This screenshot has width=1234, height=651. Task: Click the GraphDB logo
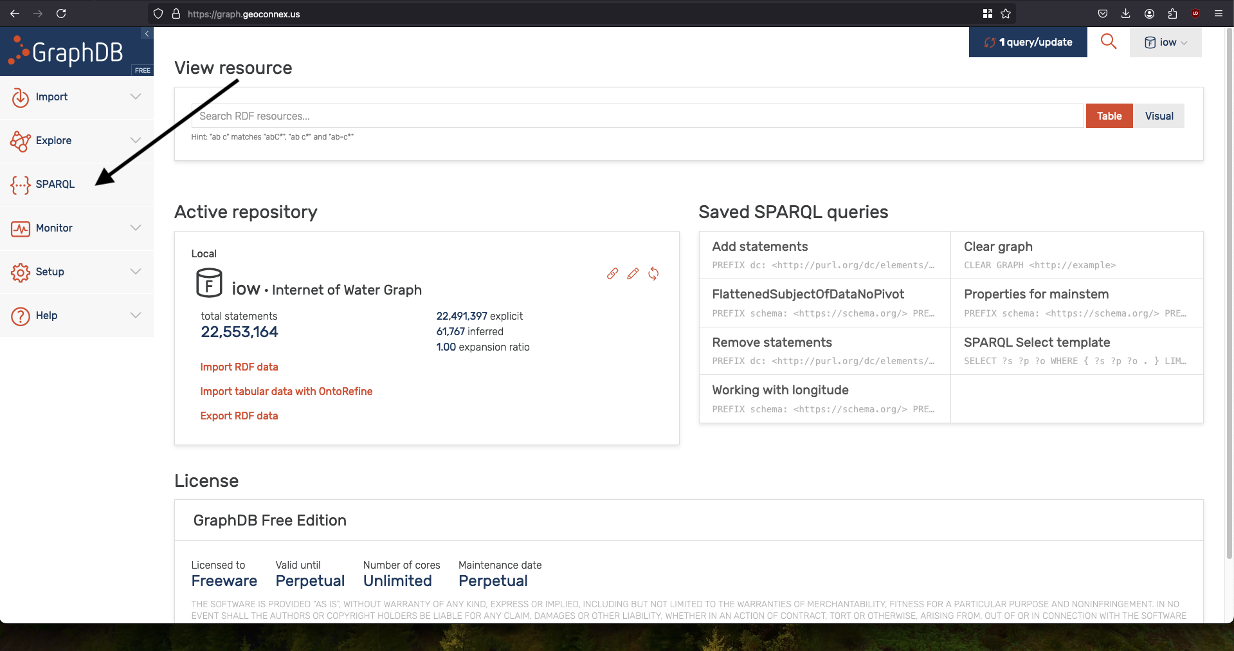click(x=66, y=52)
